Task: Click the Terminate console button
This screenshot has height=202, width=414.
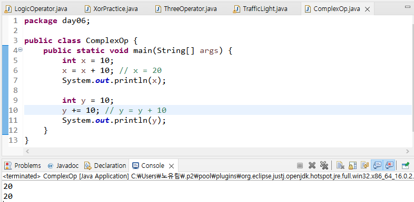Action: pyautogui.click(x=300, y=165)
